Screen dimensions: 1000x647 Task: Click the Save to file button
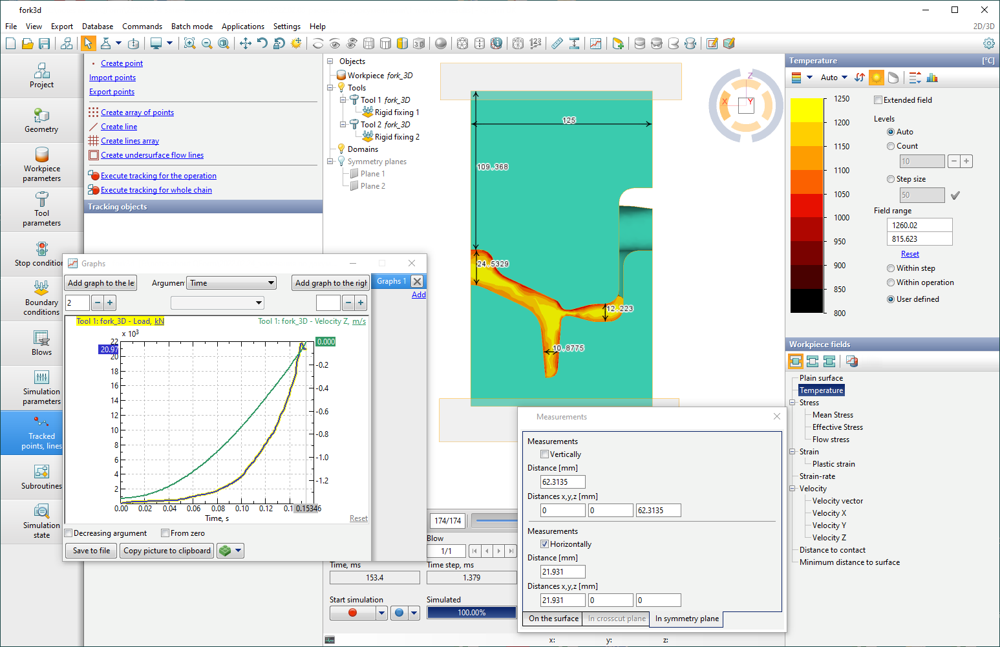click(91, 551)
